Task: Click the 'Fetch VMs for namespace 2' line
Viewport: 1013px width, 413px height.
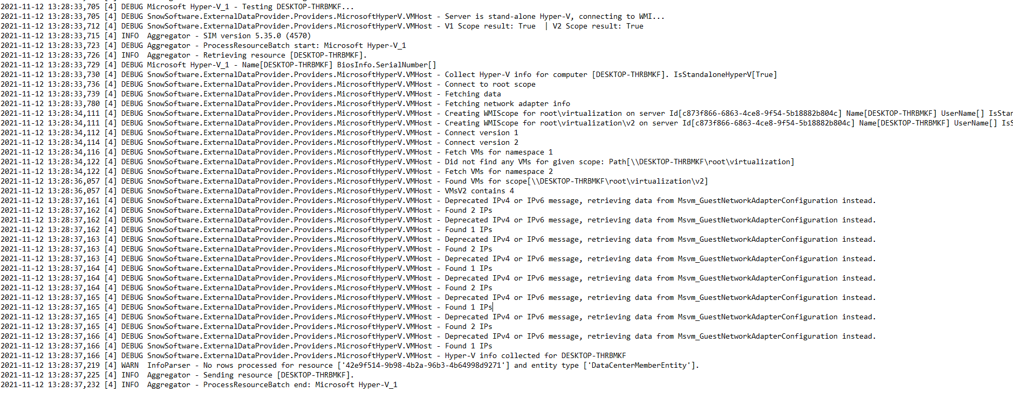Action: (x=277, y=171)
